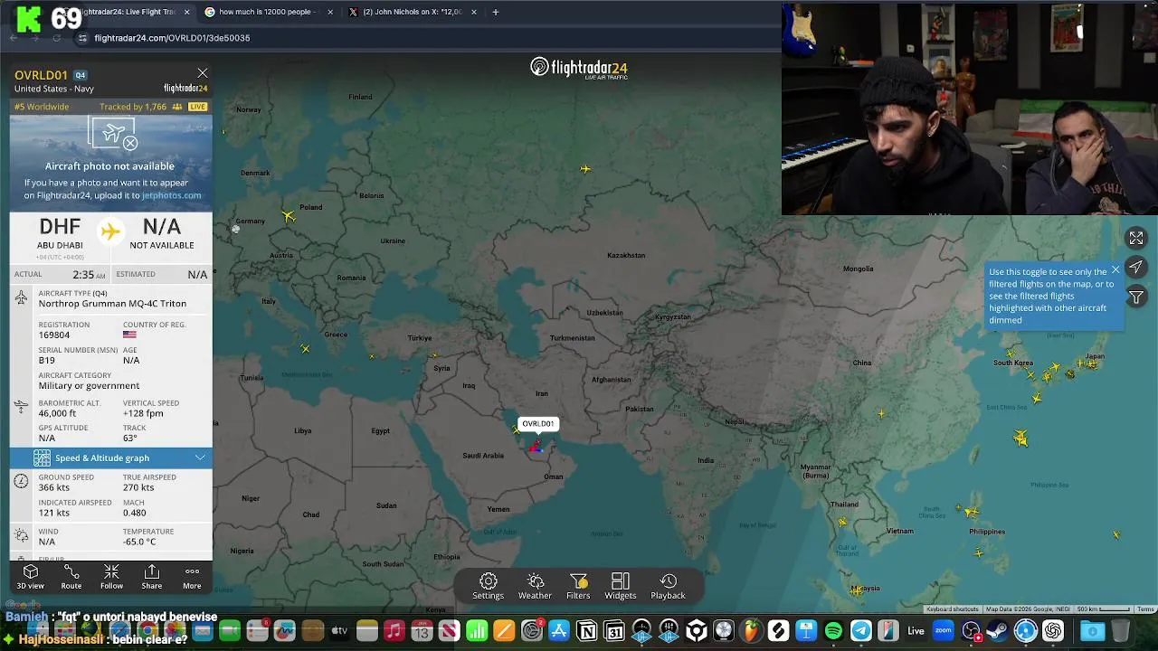The height and width of the screenshot is (651, 1158).
Task: Open the Share flight option
Action: click(152, 577)
